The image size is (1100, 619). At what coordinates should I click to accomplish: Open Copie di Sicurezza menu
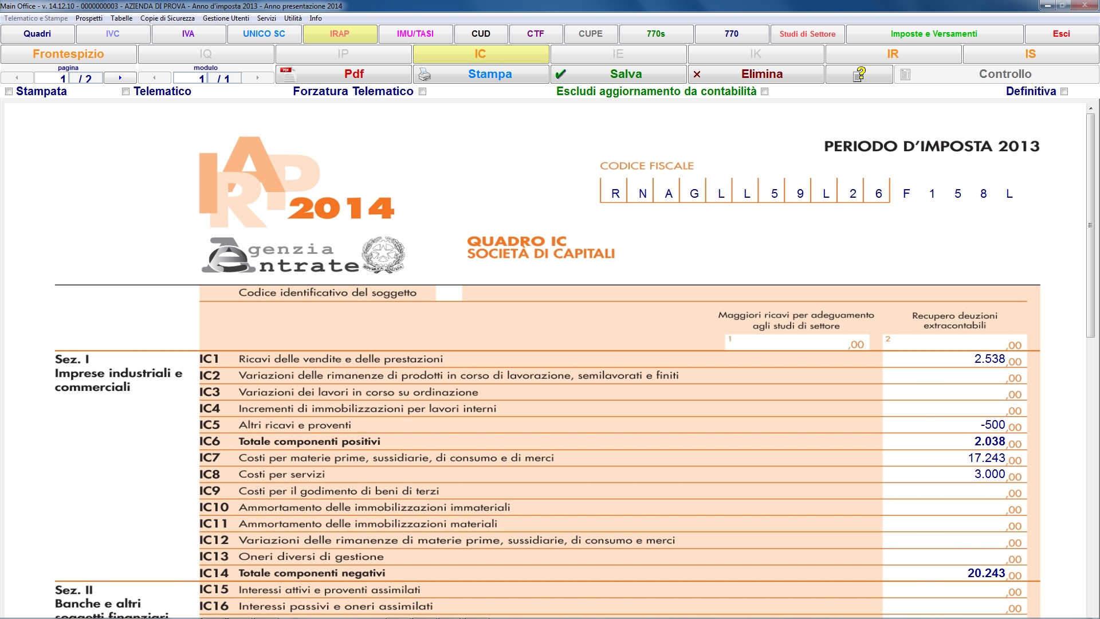point(167,18)
